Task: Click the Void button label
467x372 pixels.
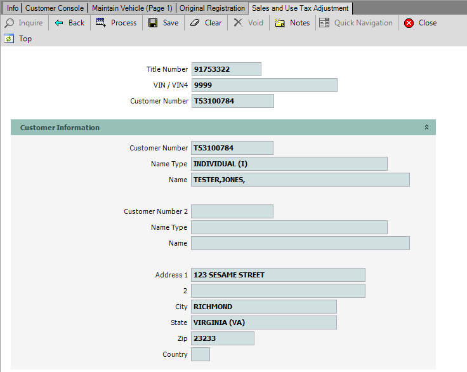Action: (x=256, y=23)
